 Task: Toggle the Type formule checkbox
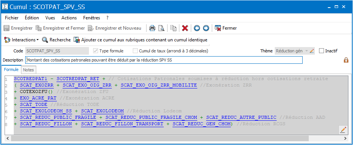pyautogui.click(x=96, y=51)
